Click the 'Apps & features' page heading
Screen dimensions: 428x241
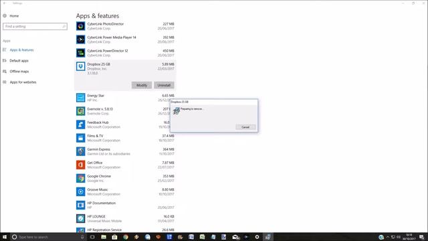click(98, 16)
